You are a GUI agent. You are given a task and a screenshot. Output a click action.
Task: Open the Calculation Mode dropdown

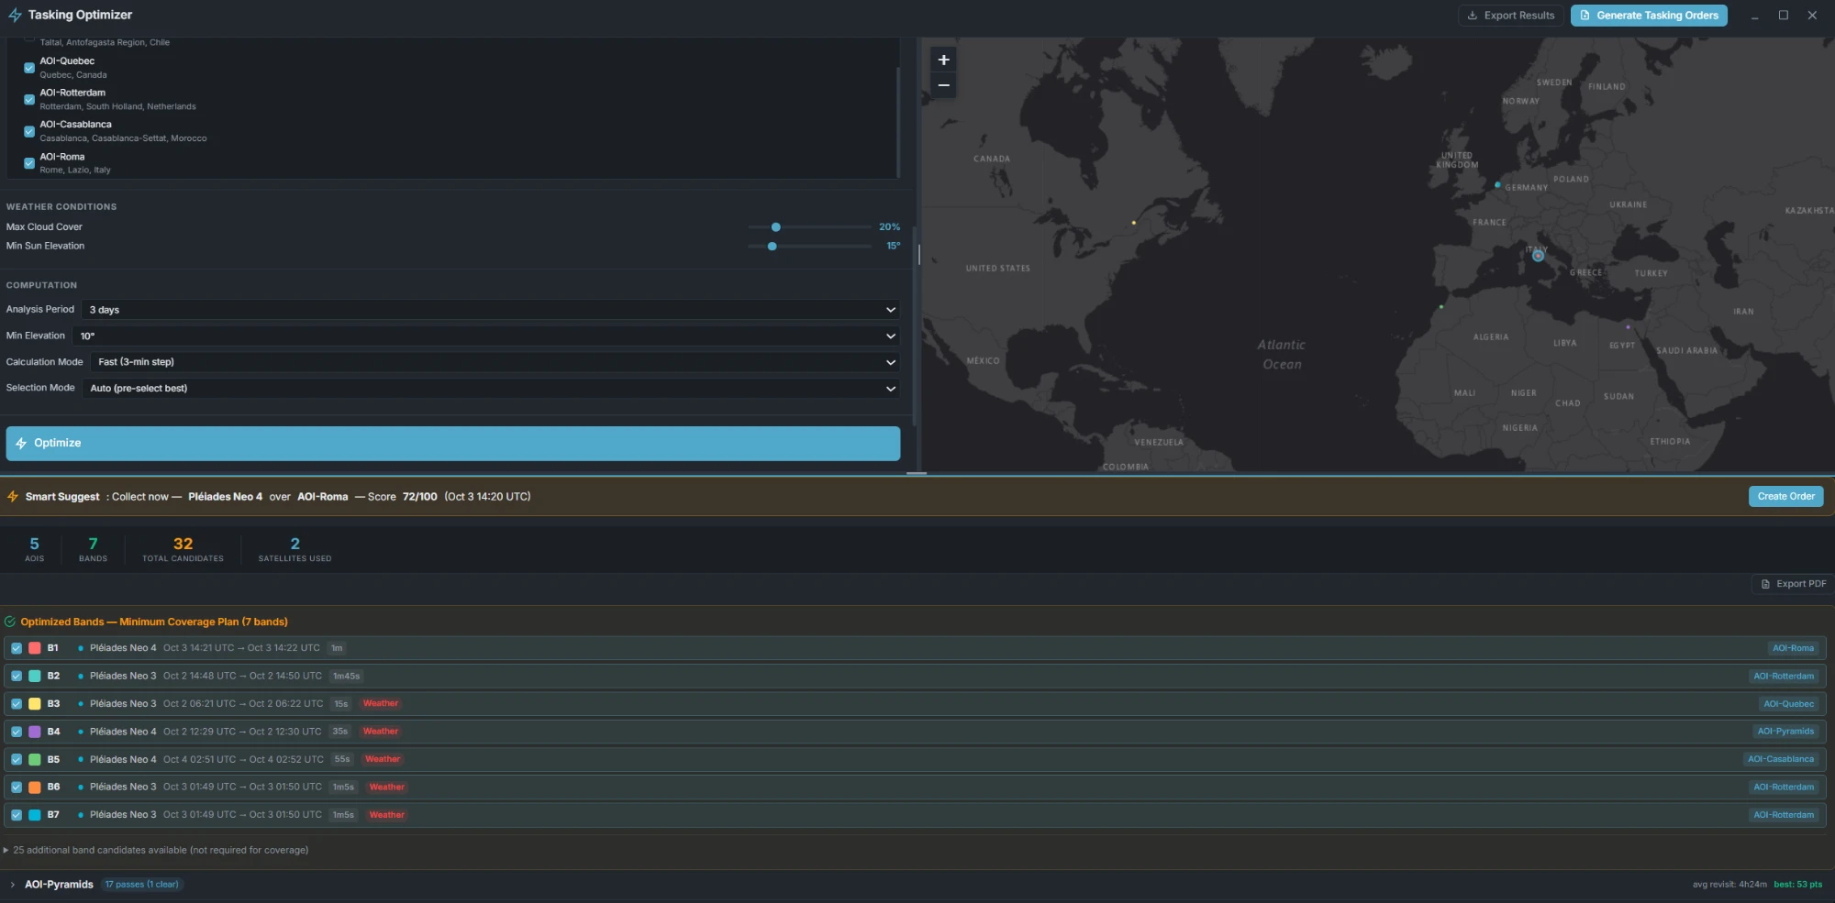(495, 362)
